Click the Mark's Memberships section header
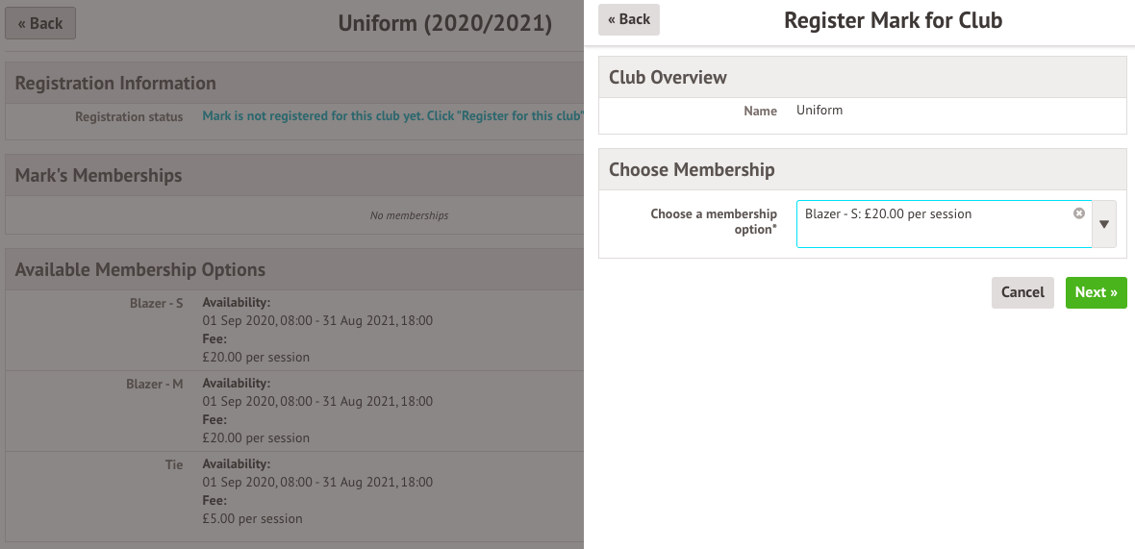The image size is (1135, 549). coord(98,176)
